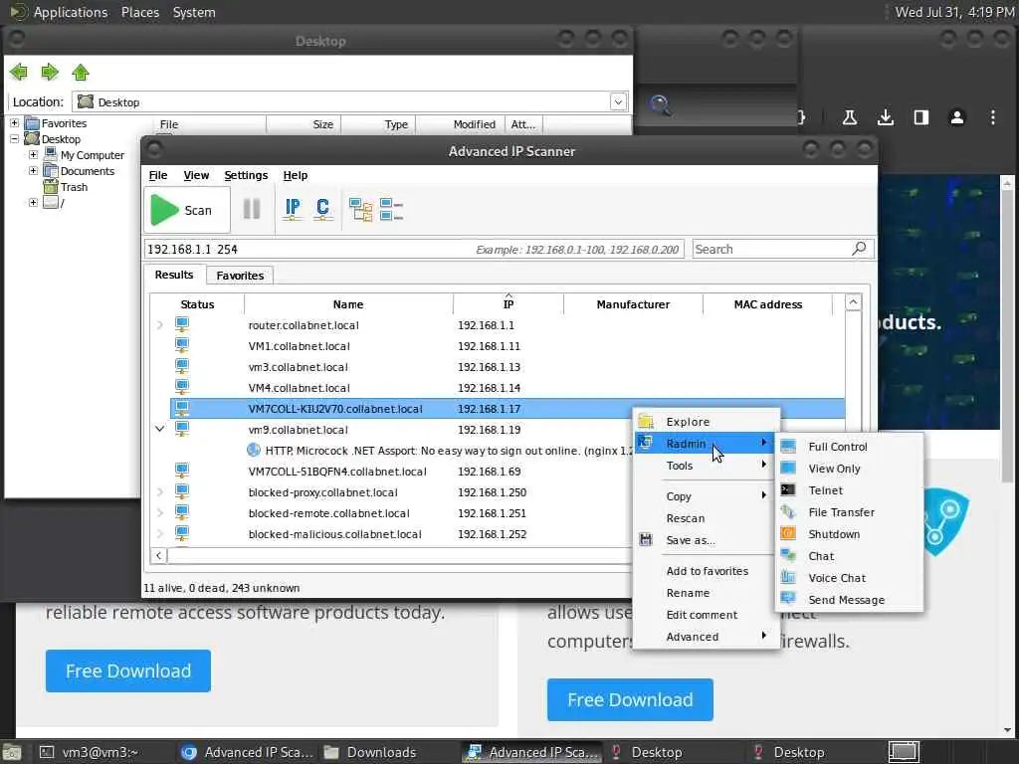This screenshot has height=764, width=1019.
Task: Go up a folder in file manager
Action: [81, 72]
